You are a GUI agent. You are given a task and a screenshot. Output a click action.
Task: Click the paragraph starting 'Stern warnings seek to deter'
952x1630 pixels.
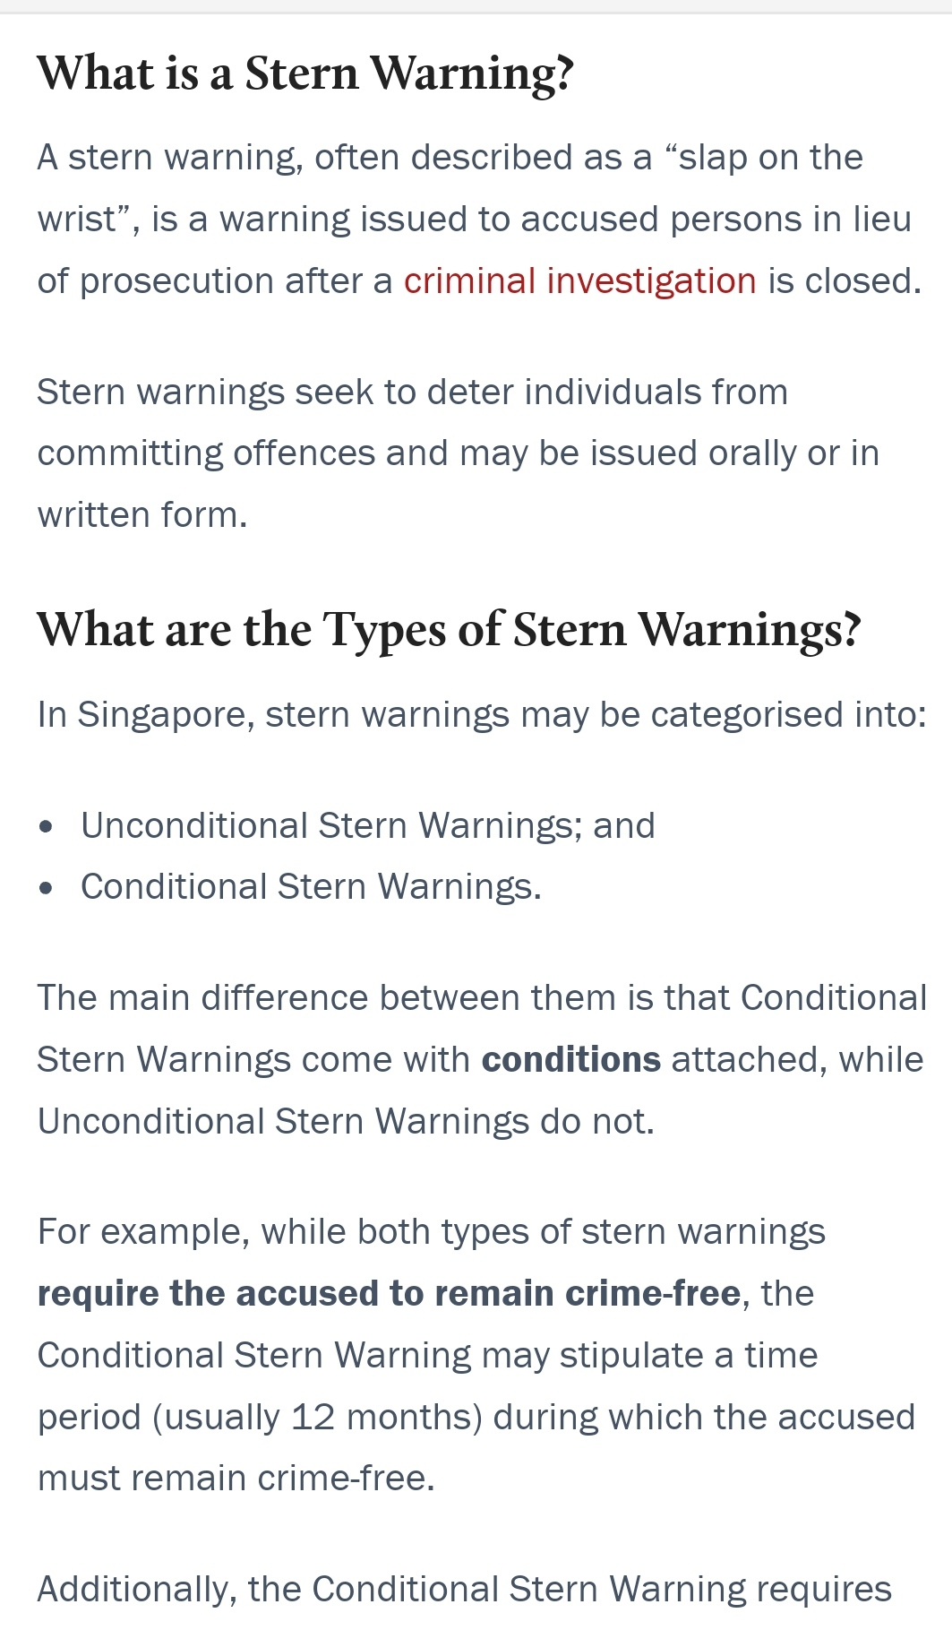tap(459, 453)
